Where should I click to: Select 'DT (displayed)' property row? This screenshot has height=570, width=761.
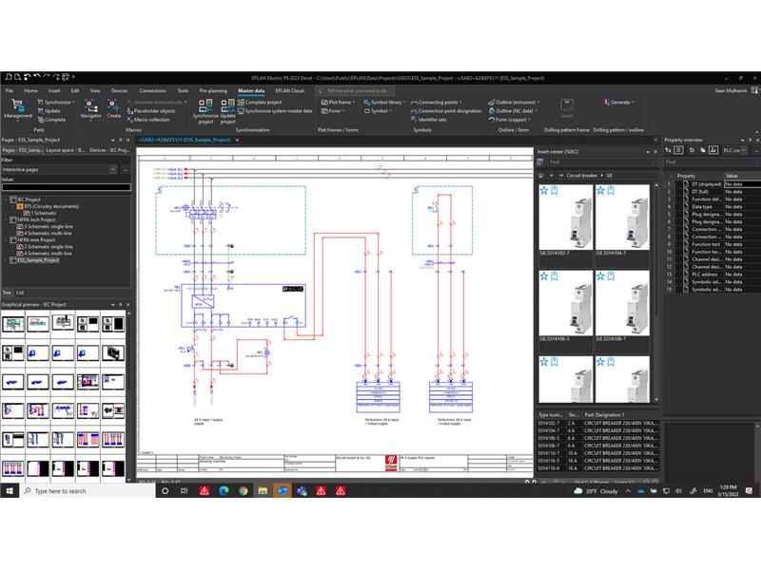(x=712, y=184)
